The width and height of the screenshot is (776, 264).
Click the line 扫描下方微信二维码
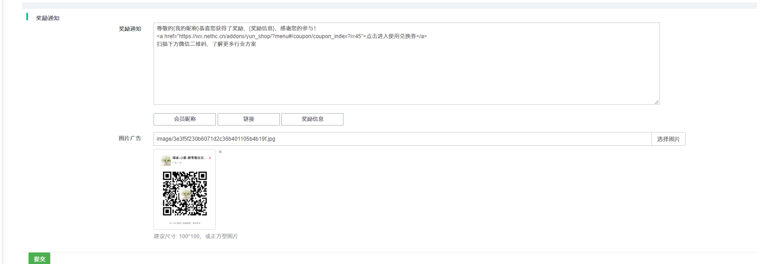click(206, 44)
